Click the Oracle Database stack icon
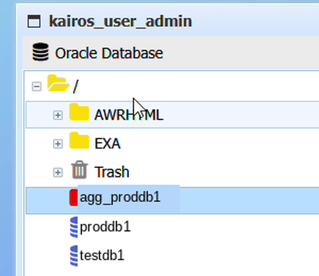Image resolution: width=319 pixels, height=276 pixels. [40, 52]
